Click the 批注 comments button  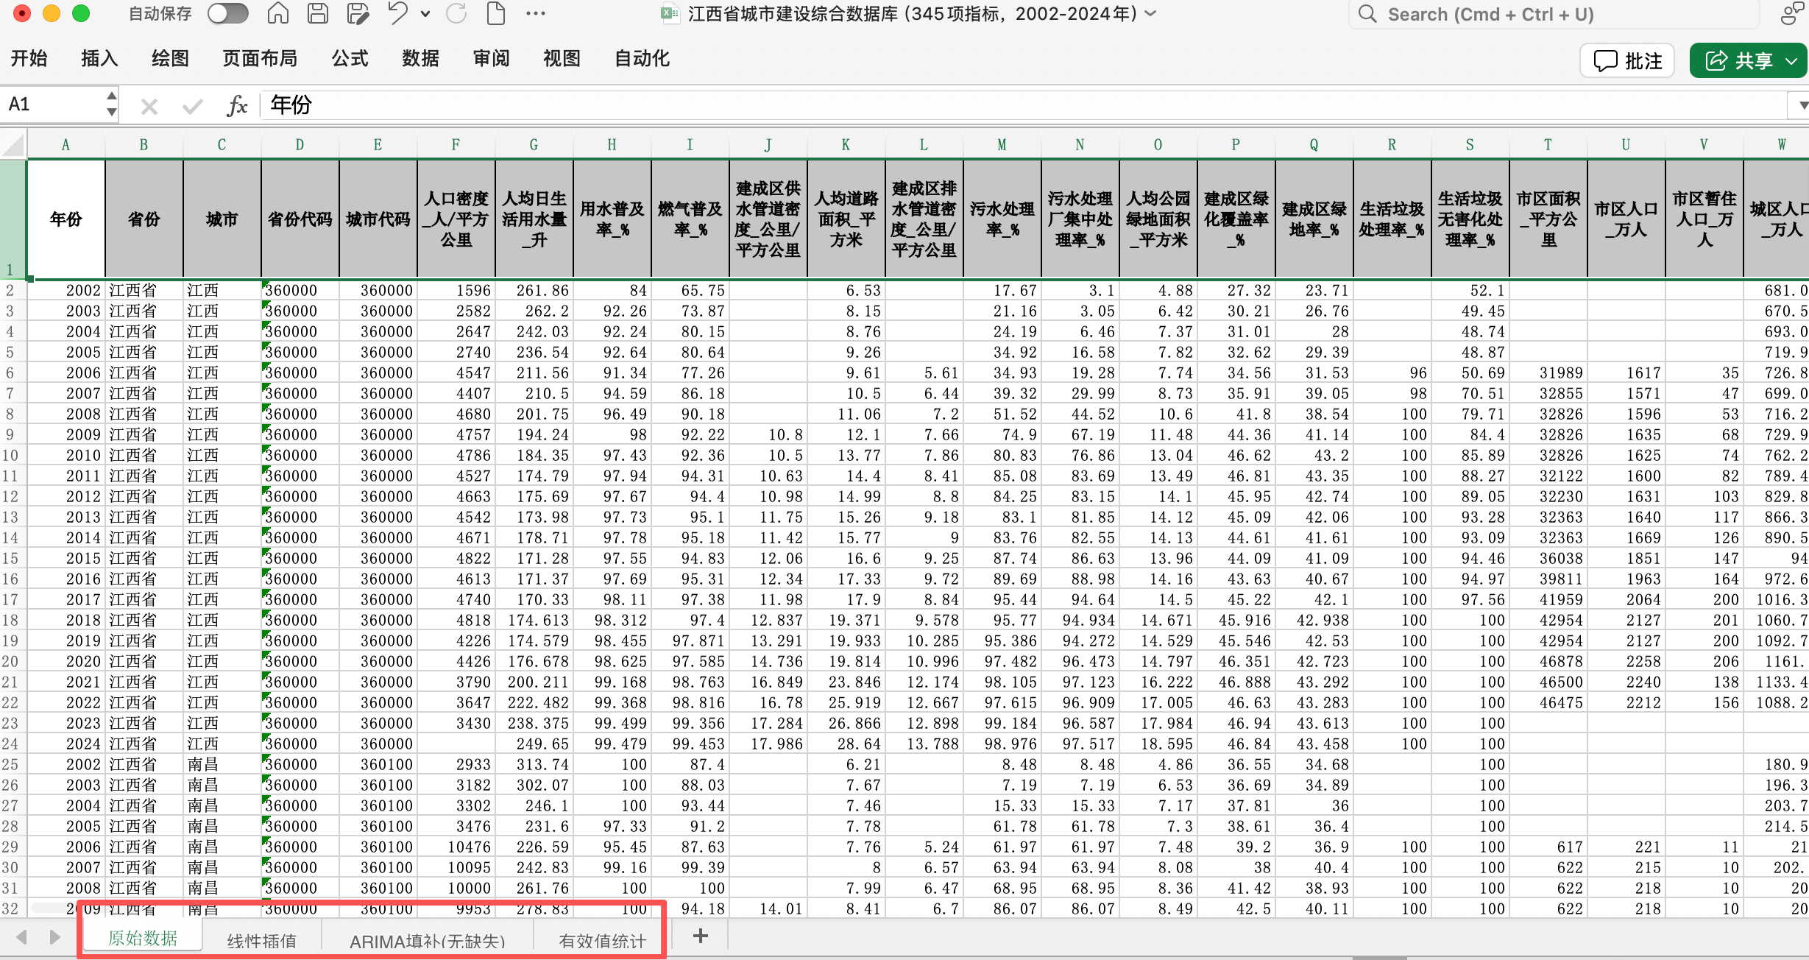(x=1627, y=60)
